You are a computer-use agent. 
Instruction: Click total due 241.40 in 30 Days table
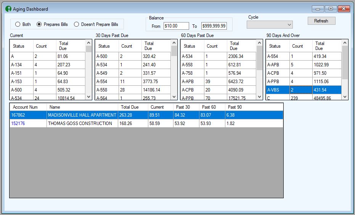(x=156, y=65)
